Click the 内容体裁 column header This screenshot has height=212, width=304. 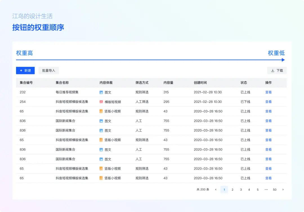[x=106, y=83]
